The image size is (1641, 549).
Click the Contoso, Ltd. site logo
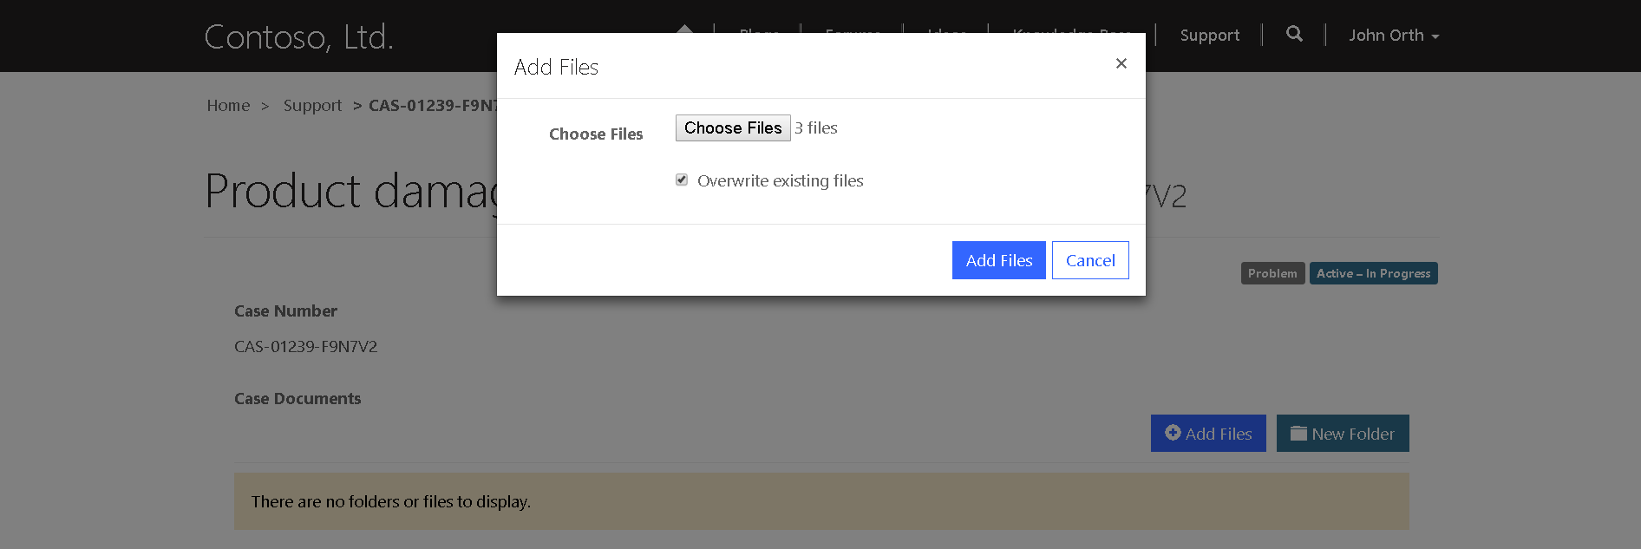(299, 36)
